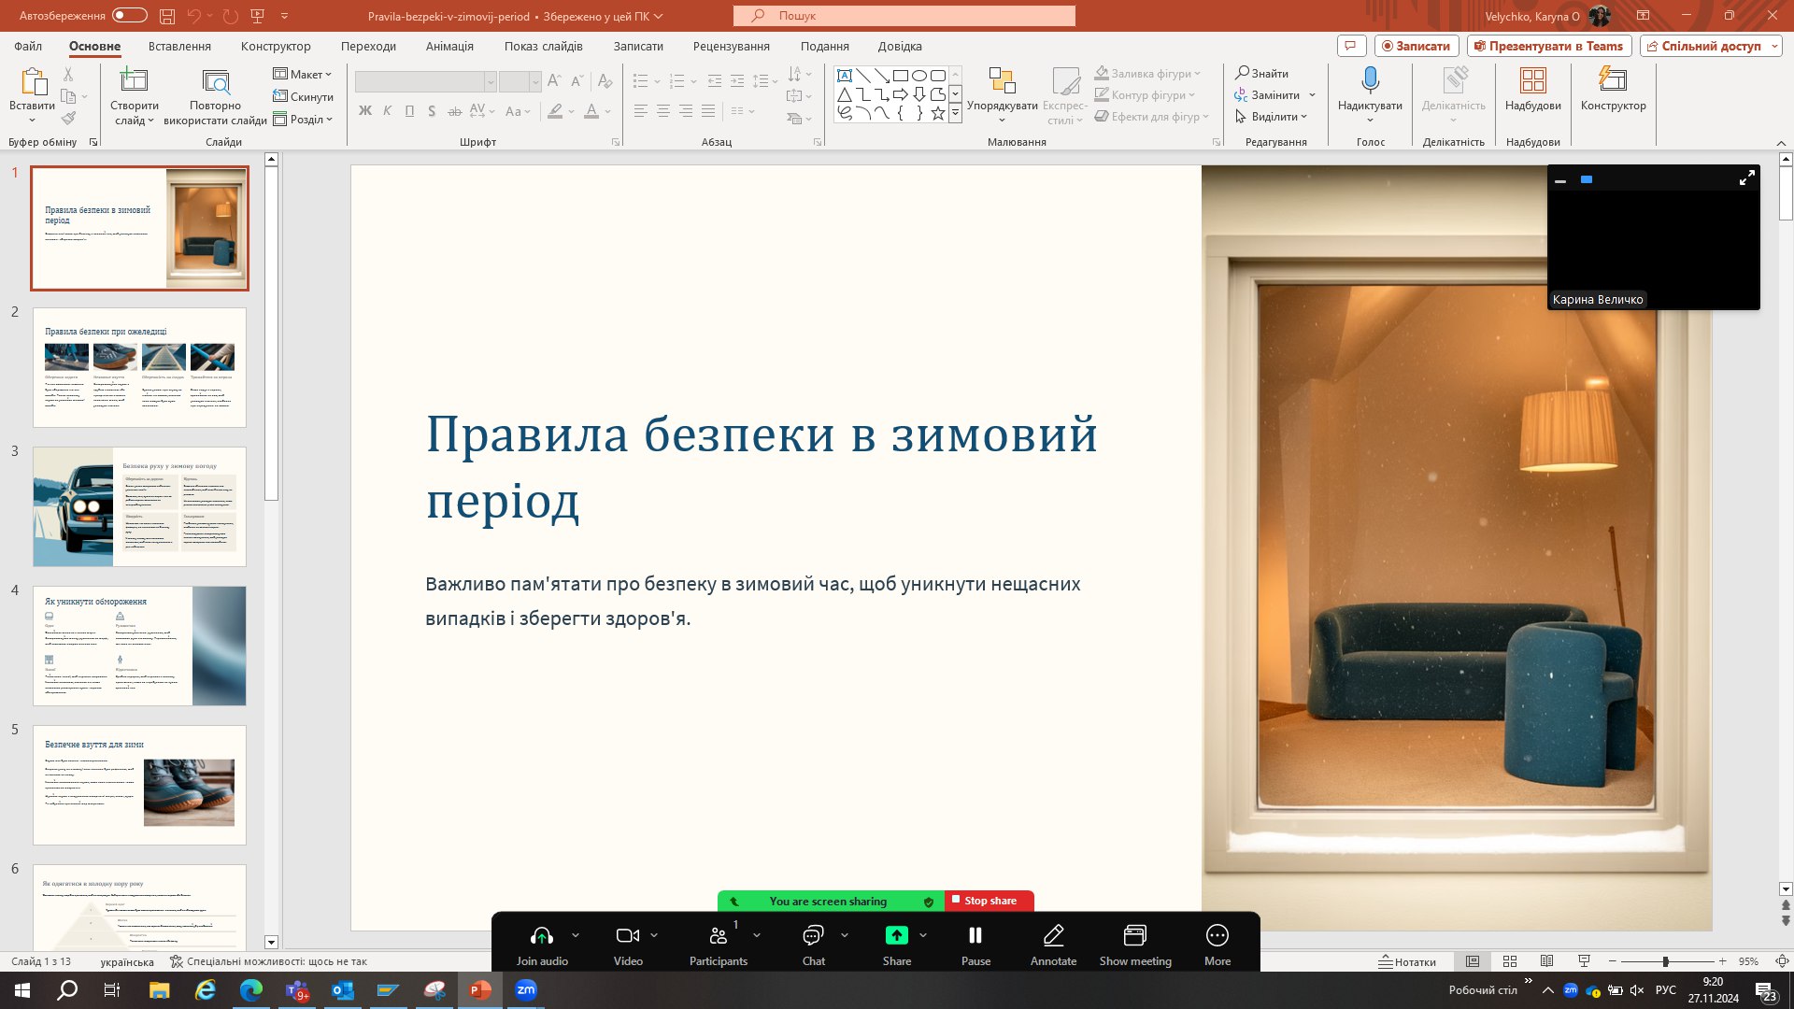Click the font color A swatch
Viewport: 1794px width, 1009px height.
[591, 111]
